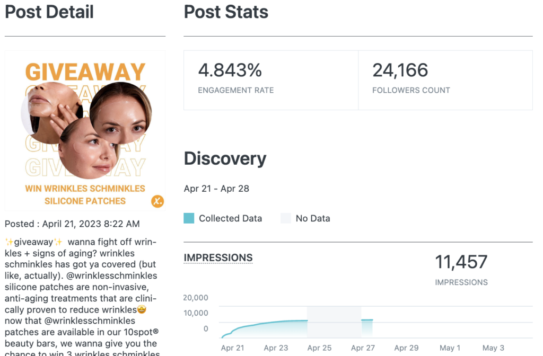Click the gray No Data legend swatch

pos(286,218)
